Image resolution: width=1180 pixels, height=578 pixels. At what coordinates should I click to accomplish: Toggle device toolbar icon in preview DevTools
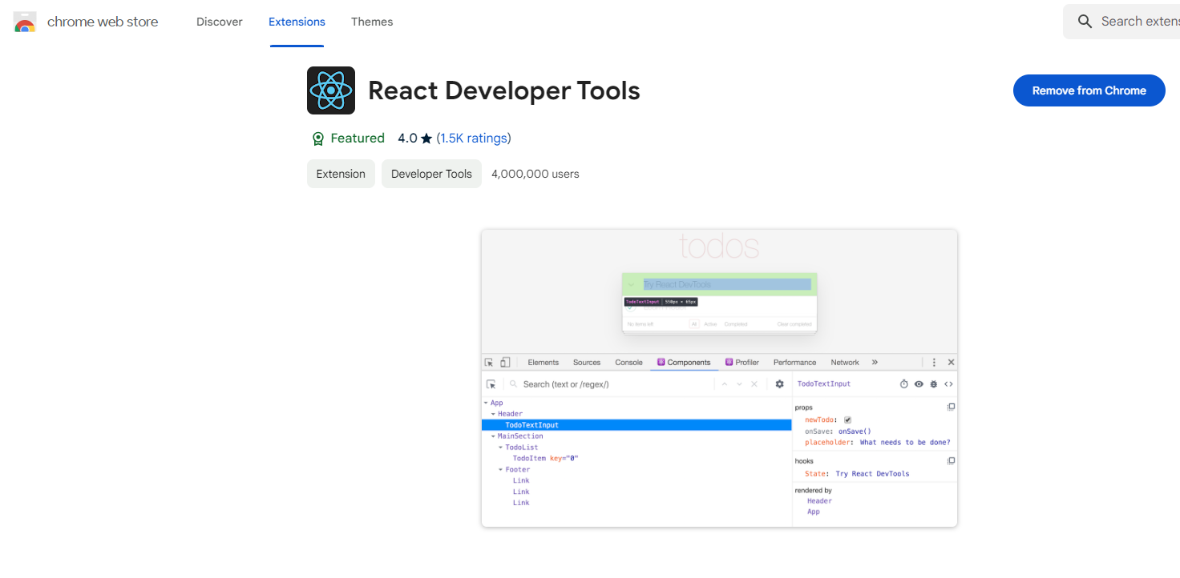click(505, 363)
